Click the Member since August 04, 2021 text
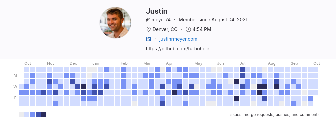336x126 pixels. pyautogui.click(x=213, y=20)
